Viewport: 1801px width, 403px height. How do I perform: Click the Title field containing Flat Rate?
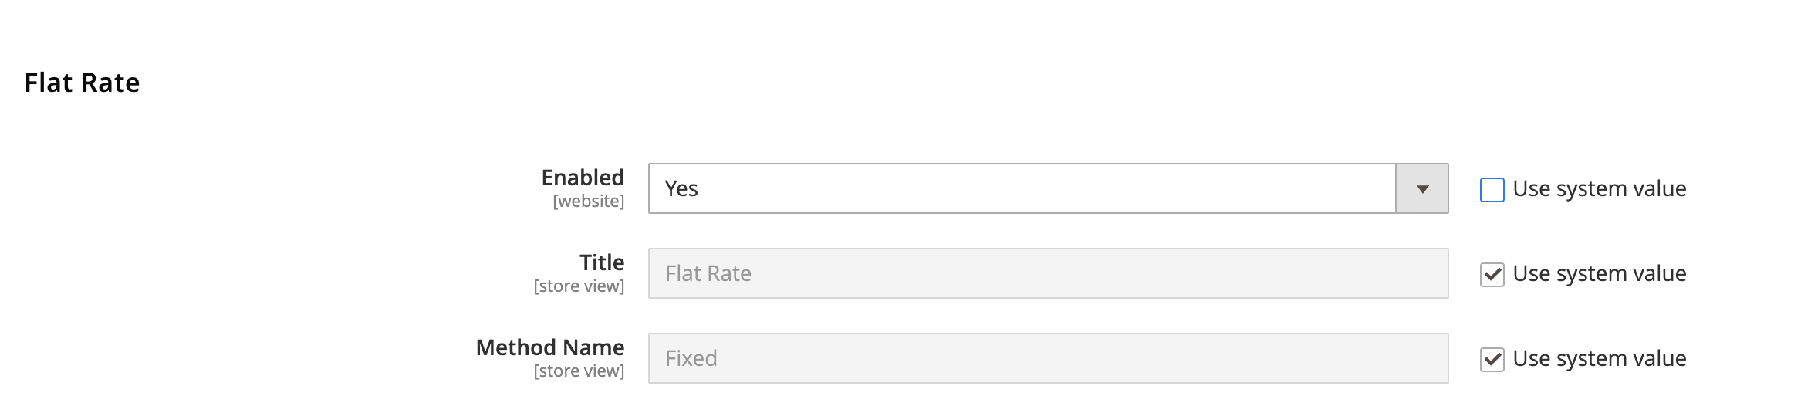tap(1047, 273)
